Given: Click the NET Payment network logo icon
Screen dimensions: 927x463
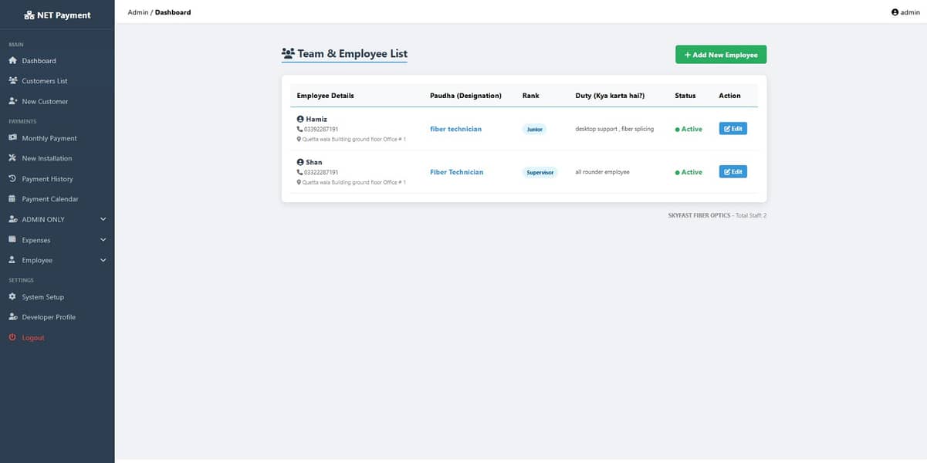Looking at the screenshot, I should (x=29, y=15).
